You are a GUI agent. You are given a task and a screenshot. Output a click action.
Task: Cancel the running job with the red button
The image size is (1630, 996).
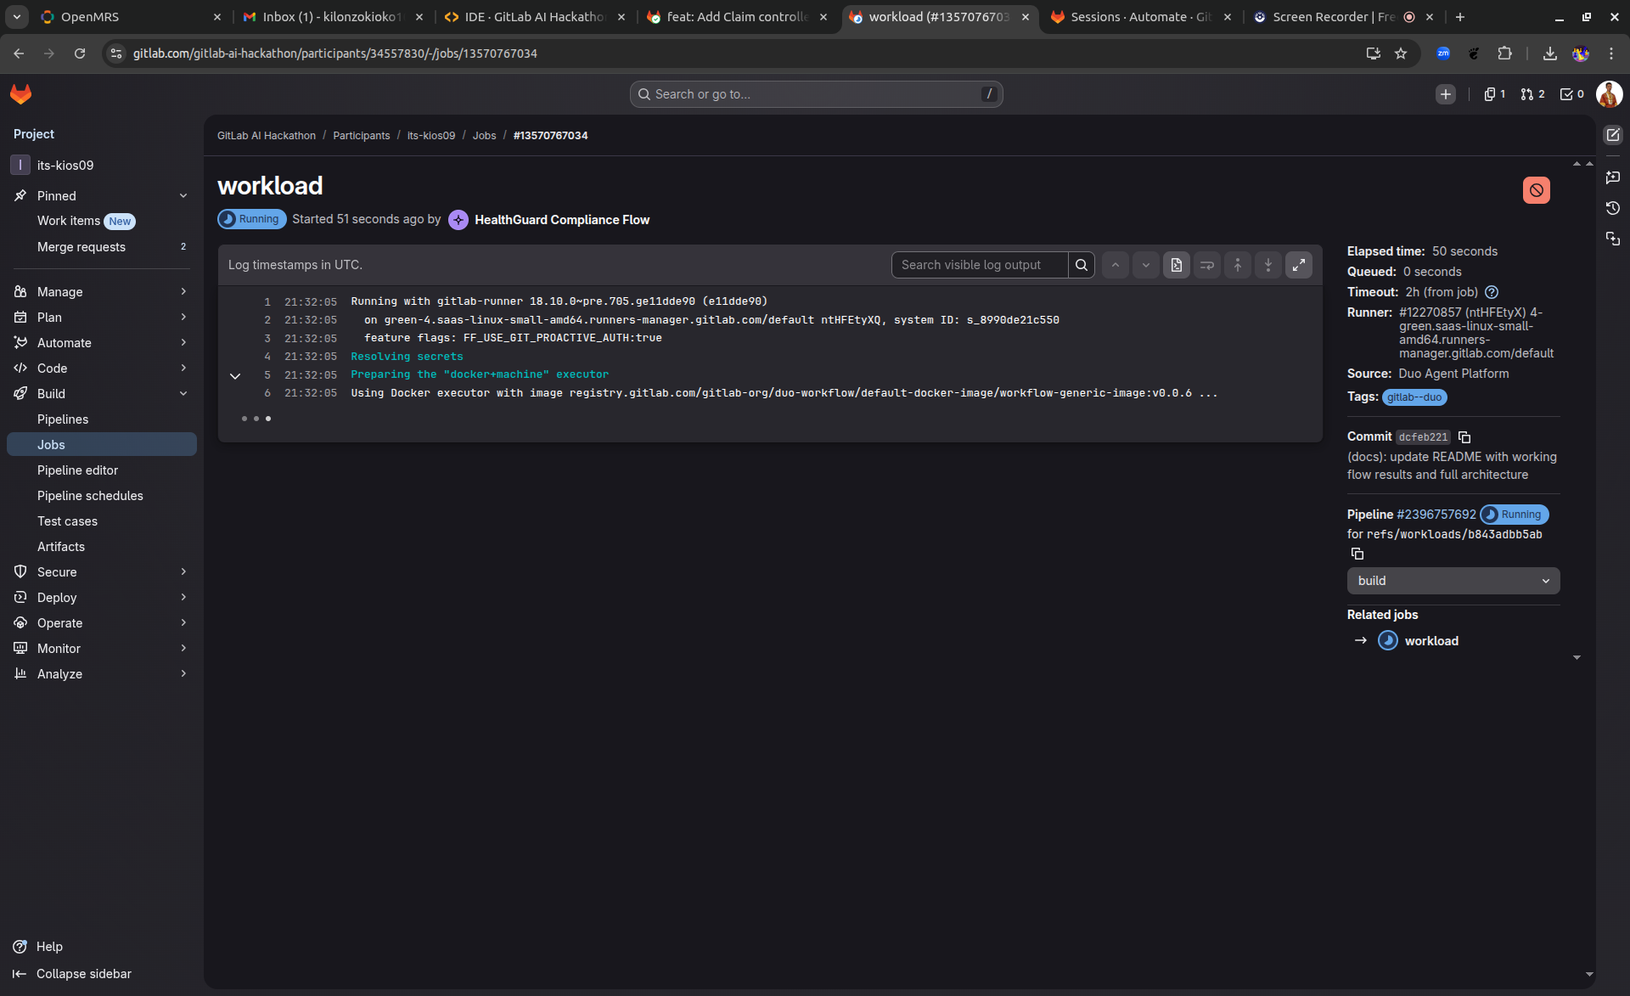pyautogui.click(x=1536, y=190)
